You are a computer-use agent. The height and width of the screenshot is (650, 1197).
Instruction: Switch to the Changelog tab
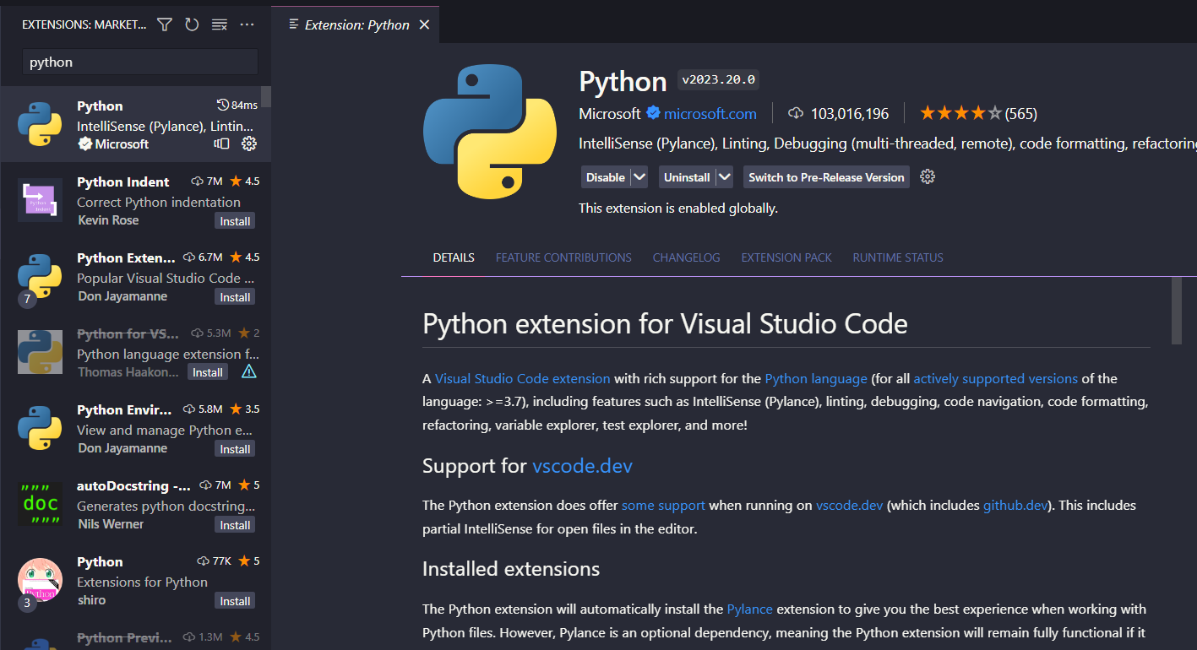click(686, 257)
